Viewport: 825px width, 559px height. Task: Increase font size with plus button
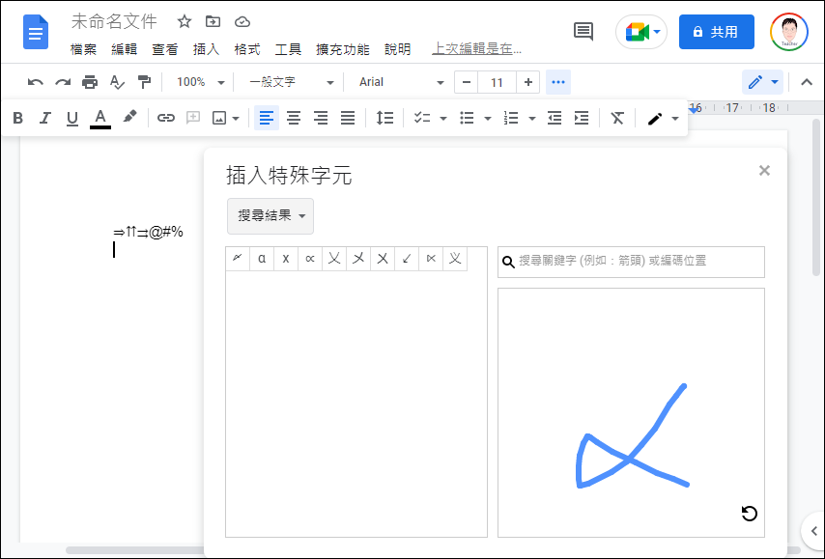528,82
